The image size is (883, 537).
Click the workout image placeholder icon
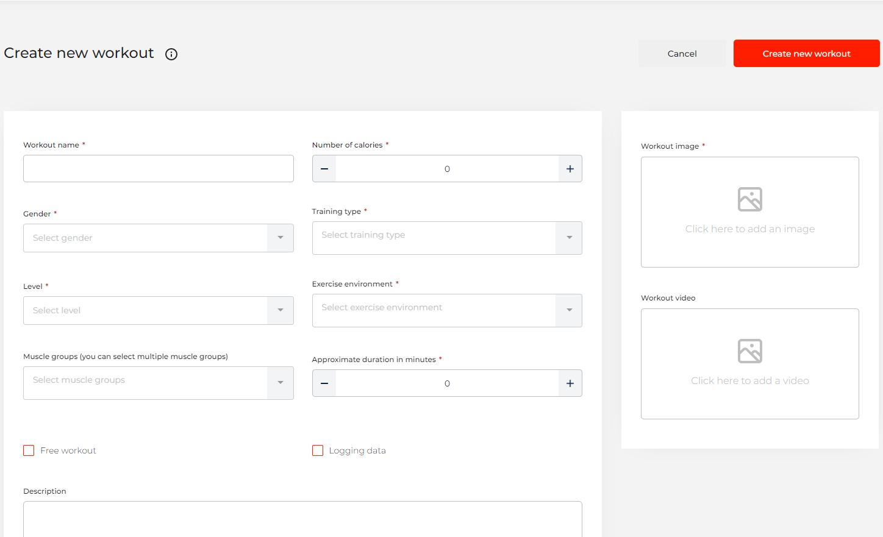[x=749, y=199]
